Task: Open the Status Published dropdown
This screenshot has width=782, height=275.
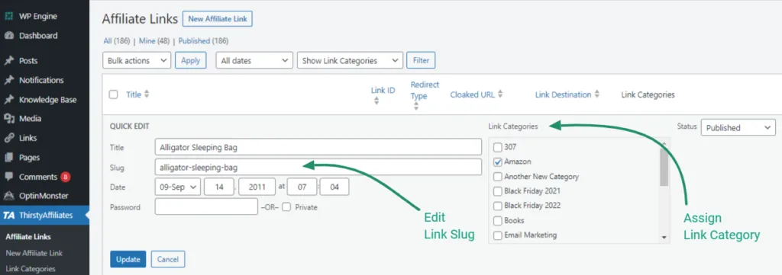Action: pyautogui.click(x=738, y=128)
